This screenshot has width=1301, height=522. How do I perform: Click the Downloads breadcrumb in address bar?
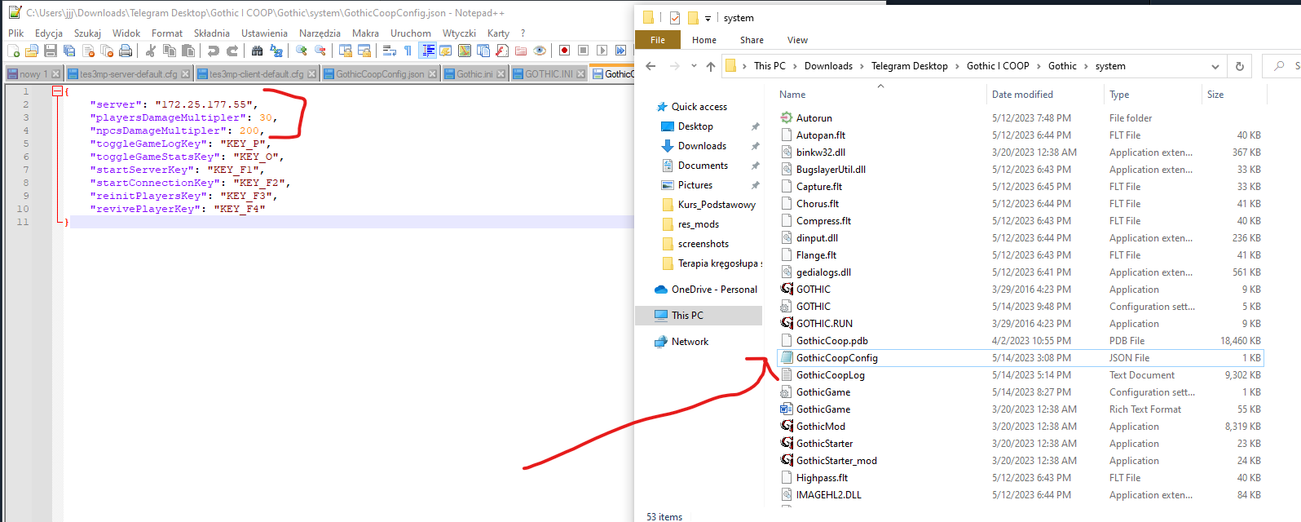828,66
